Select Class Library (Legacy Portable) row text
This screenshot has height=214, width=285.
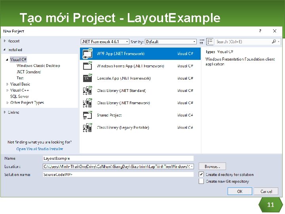click(123, 128)
